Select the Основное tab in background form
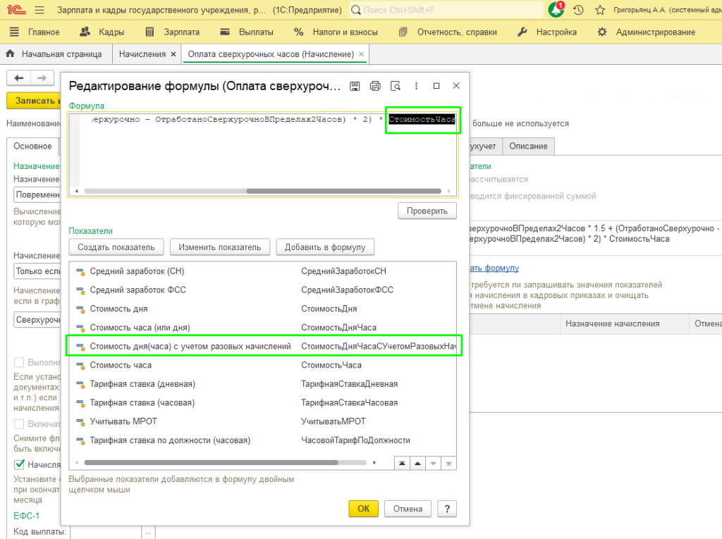 (x=32, y=147)
